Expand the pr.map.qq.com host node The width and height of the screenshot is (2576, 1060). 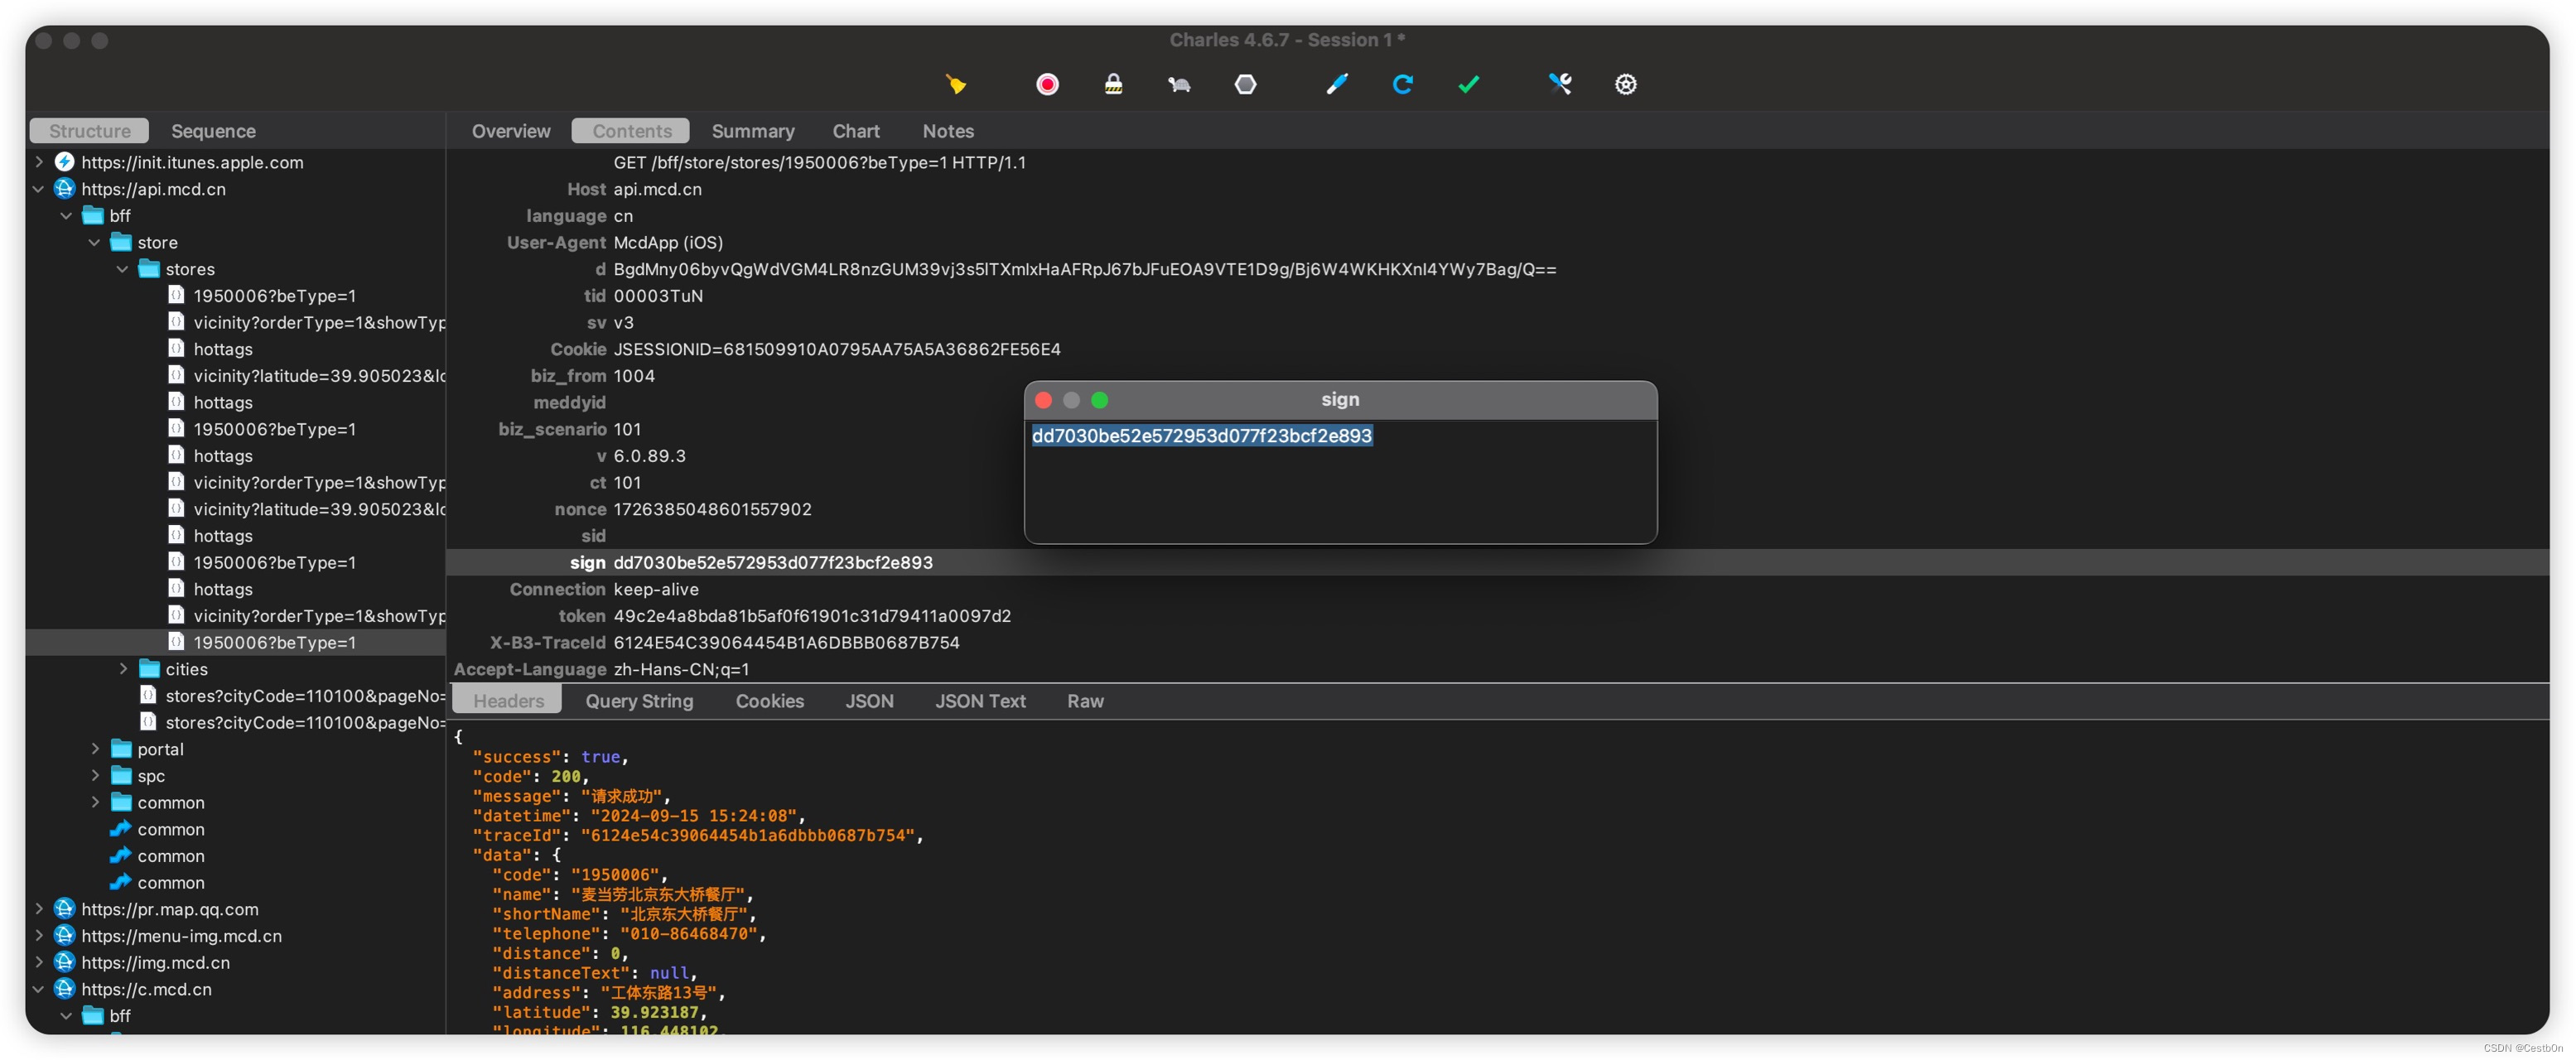38,908
